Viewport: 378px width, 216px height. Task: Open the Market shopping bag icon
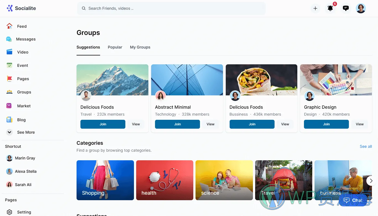point(9,106)
